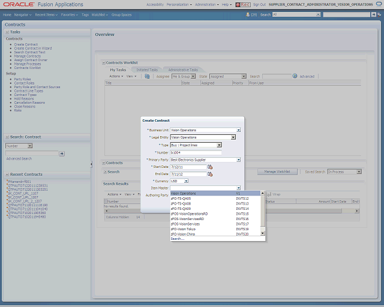Select Vision Operations in Item Master list
Viewport: 384px width, 307px height.
pyautogui.click(x=215, y=194)
